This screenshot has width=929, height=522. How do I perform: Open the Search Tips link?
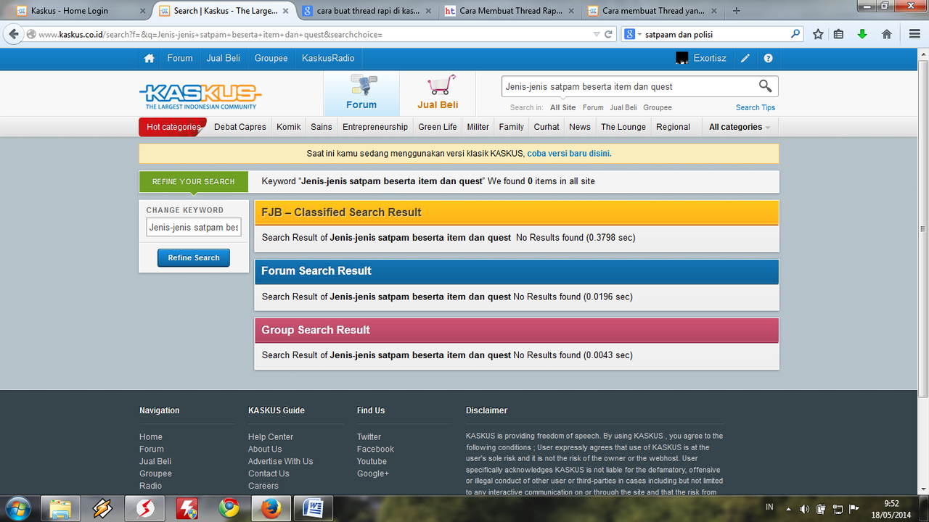click(756, 107)
